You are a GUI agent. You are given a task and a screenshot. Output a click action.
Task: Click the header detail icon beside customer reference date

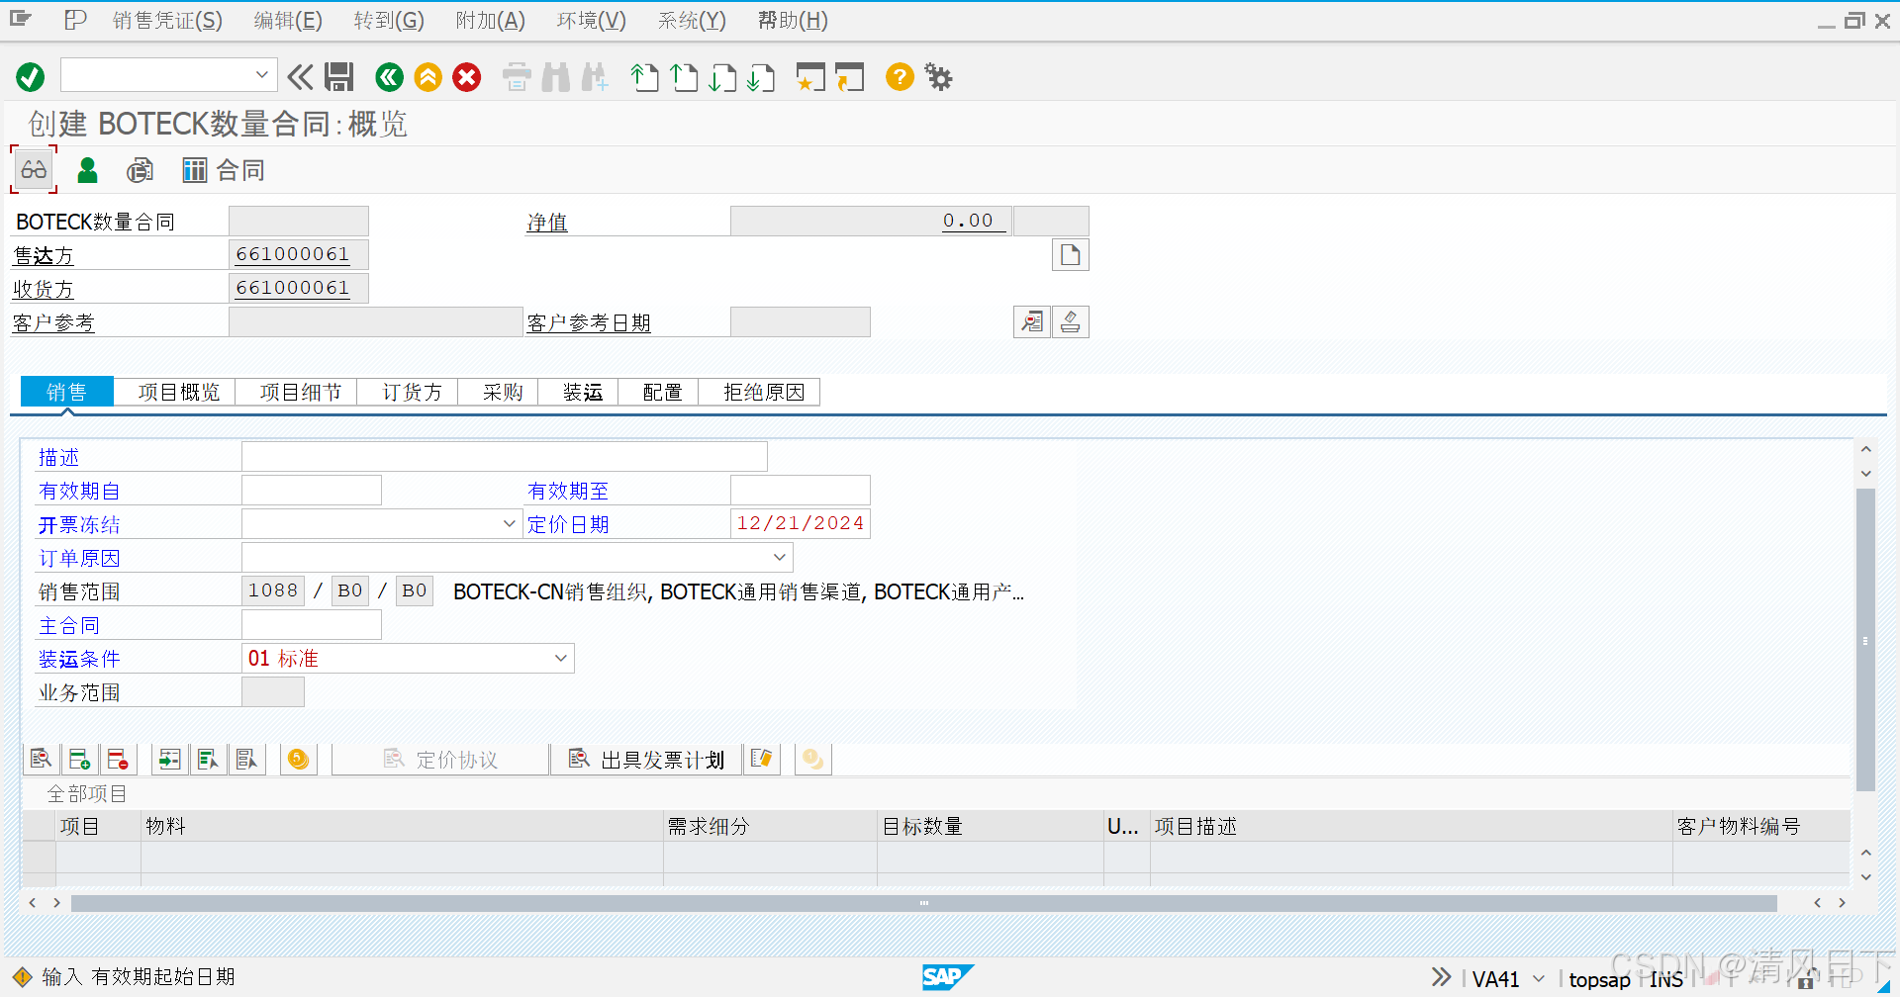pos(1032,322)
